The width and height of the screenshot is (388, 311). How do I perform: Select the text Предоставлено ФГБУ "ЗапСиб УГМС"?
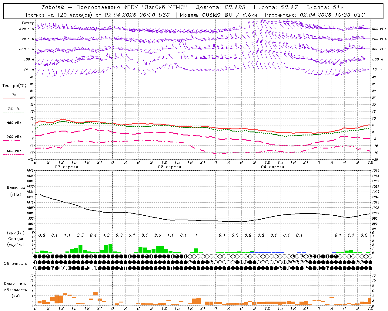coord(132,7)
